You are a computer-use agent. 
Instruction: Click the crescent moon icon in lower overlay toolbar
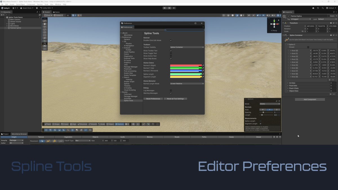point(59,130)
